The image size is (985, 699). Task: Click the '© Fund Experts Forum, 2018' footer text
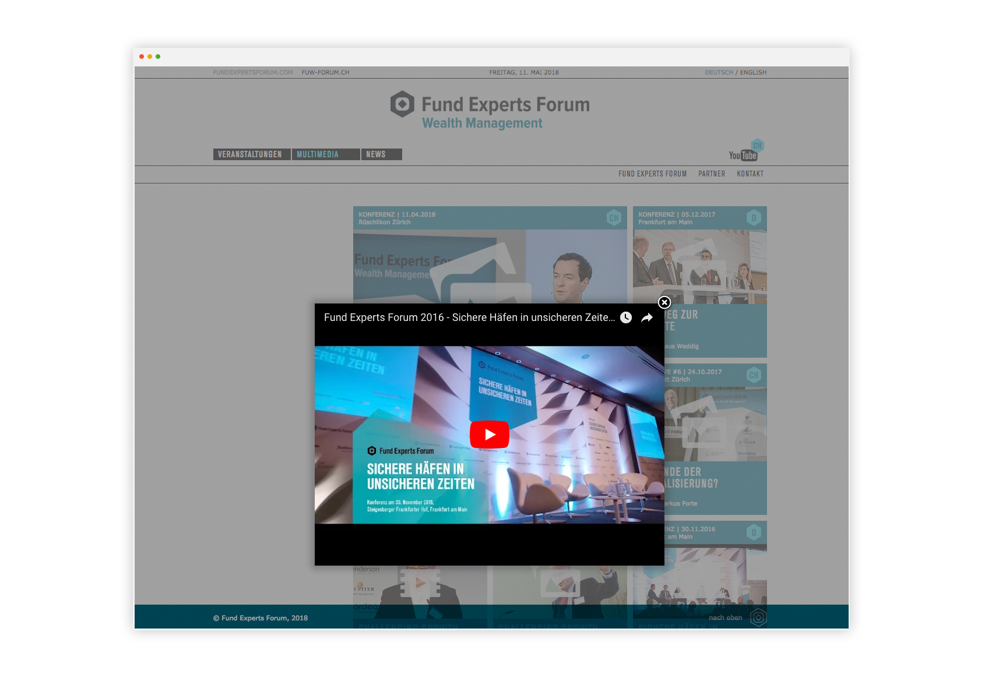point(261,618)
